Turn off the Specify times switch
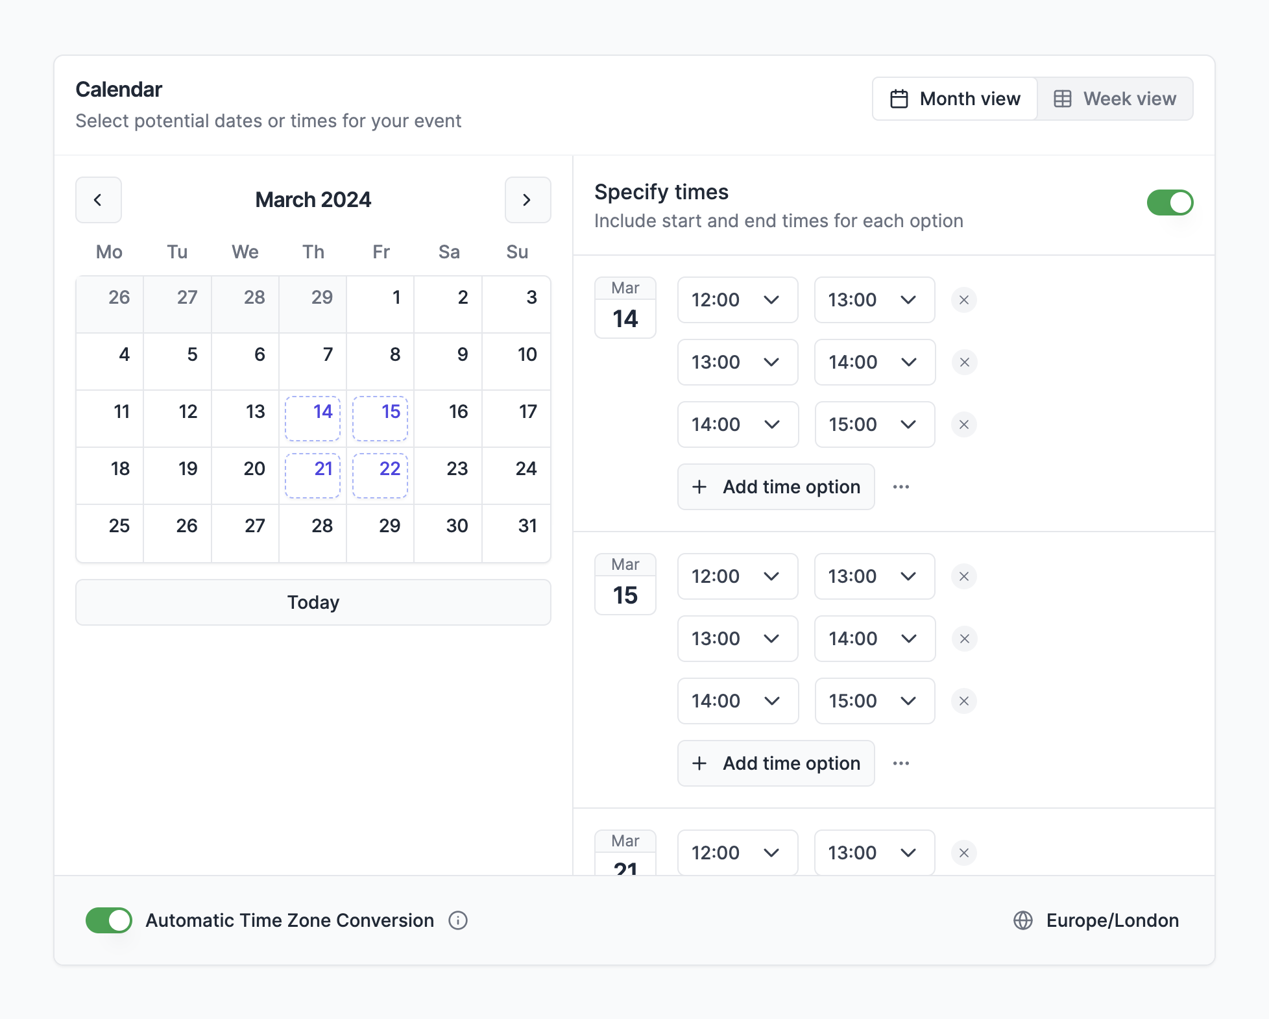The image size is (1269, 1019). [x=1170, y=203]
